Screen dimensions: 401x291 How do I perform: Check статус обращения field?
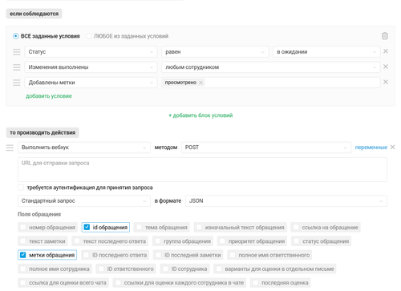pyautogui.click(x=297, y=241)
